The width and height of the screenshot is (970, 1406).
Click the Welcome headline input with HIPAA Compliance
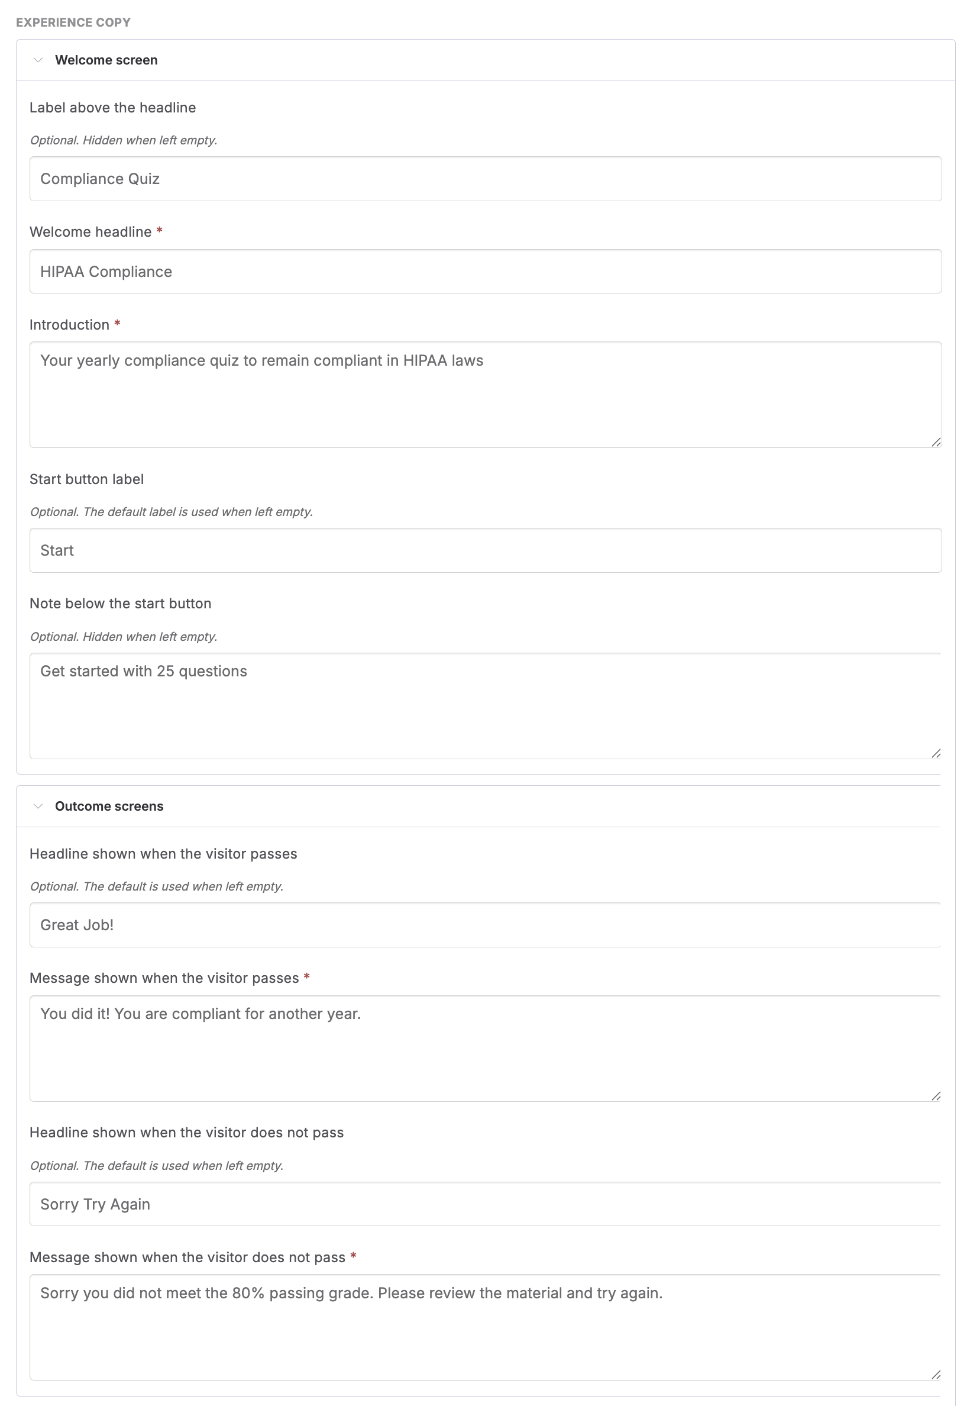(x=486, y=271)
